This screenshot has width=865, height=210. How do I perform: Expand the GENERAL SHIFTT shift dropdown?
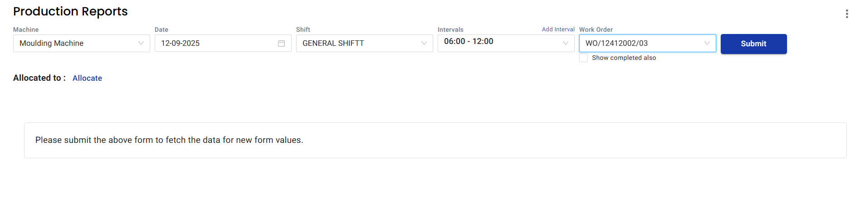(358, 43)
